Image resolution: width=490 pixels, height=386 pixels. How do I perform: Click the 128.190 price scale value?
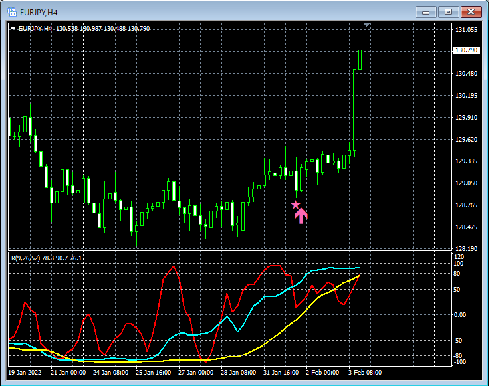(466, 248)
